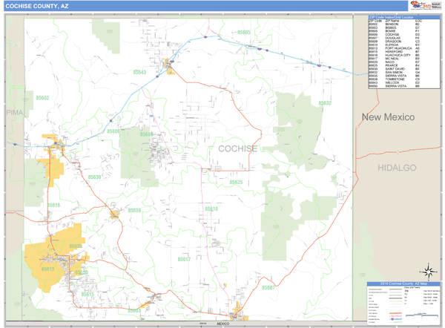Click the HIDALGO county label
The width and height of the screenshot is (445, 328).
pos(397,168)
